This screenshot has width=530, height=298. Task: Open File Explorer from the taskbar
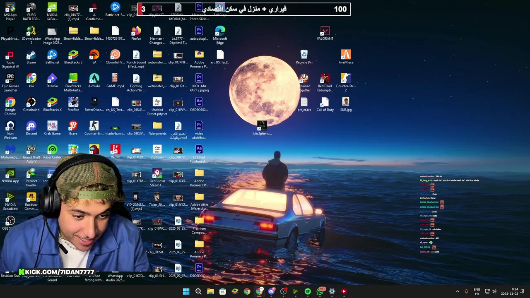210,291
